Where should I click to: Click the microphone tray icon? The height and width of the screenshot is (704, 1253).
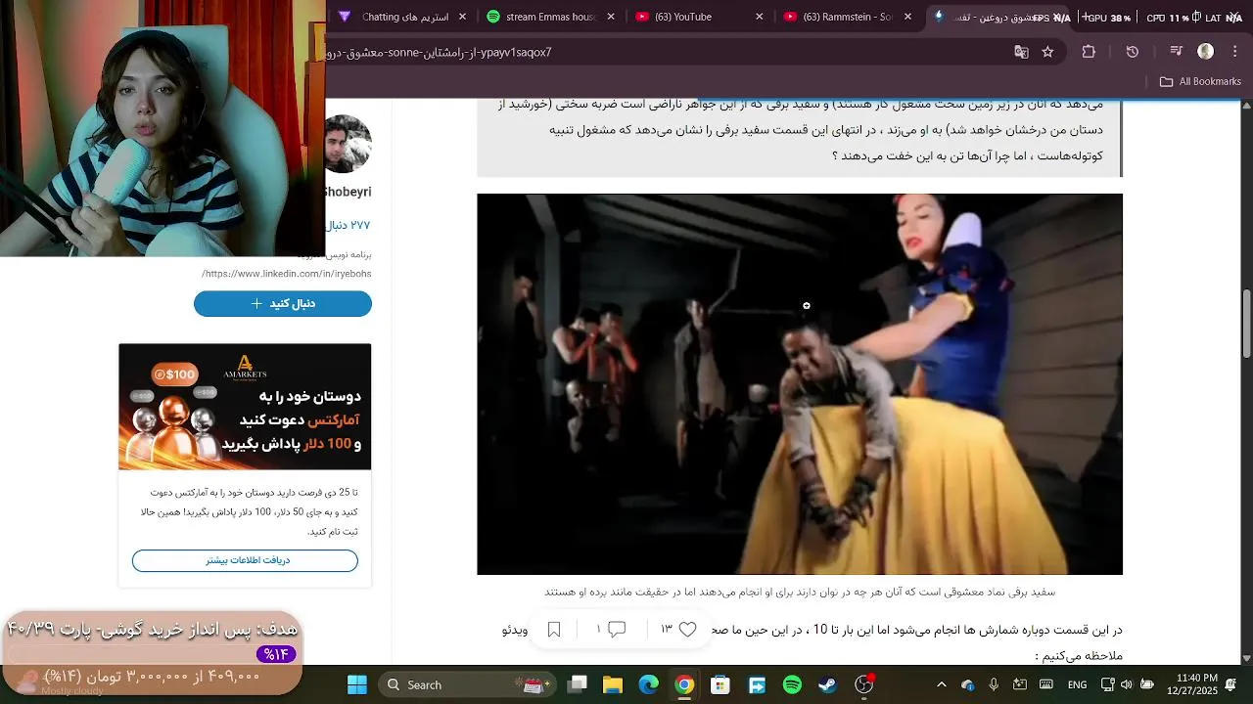[994, 684]
